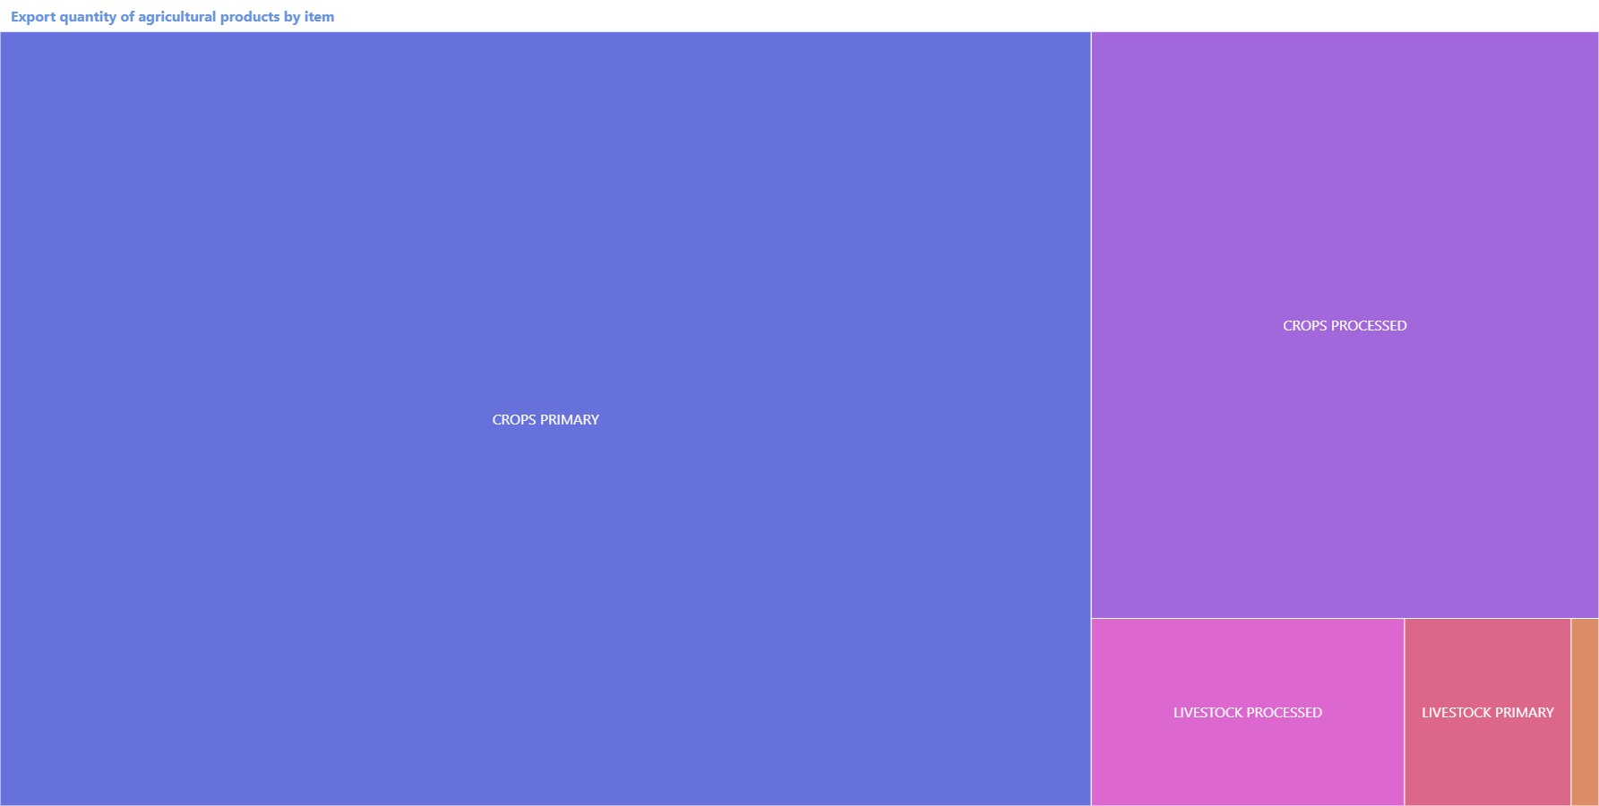Click the chart title 'Export quantity of agricultural products by item'
This screenshot has height=806, width=1599.
pos(172,17)
